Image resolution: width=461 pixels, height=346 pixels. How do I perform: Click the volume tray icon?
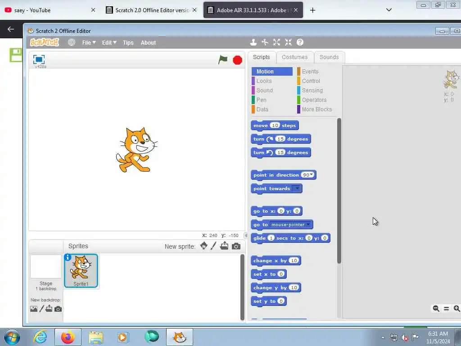[x=405, y=338]
